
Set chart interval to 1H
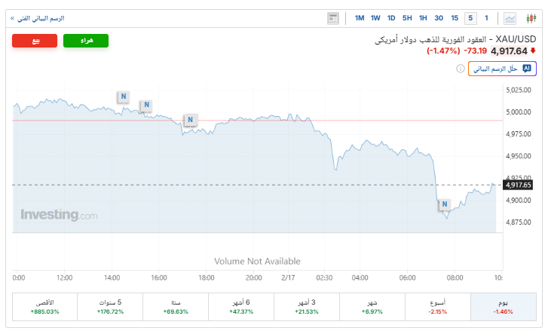[423, 18]
